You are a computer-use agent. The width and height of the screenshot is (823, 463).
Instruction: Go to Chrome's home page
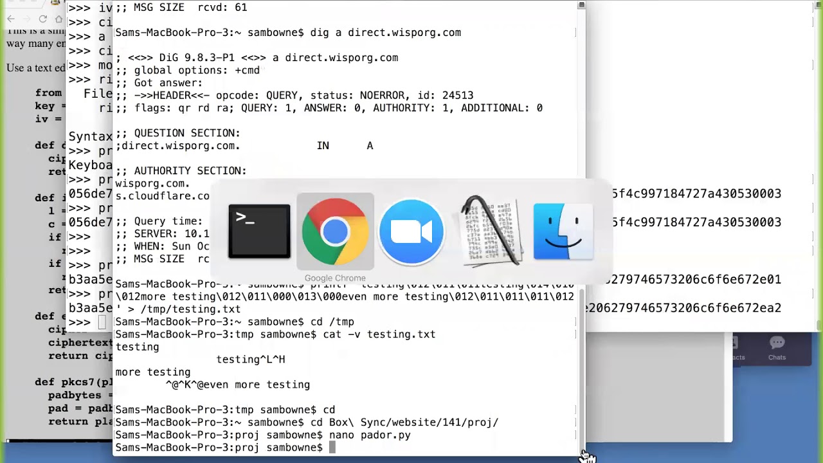59,19
